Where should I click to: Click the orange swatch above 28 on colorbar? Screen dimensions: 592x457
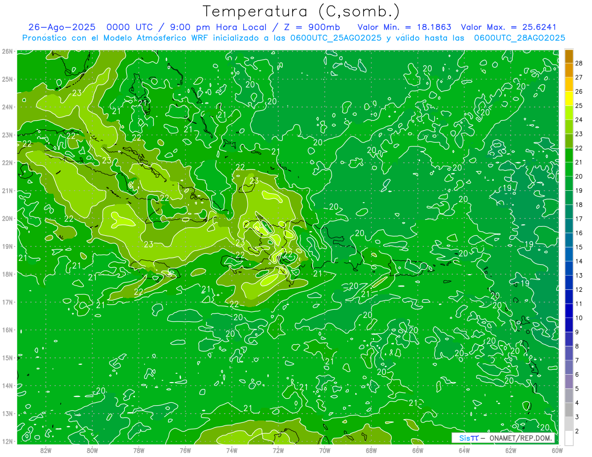pos(569,56)
